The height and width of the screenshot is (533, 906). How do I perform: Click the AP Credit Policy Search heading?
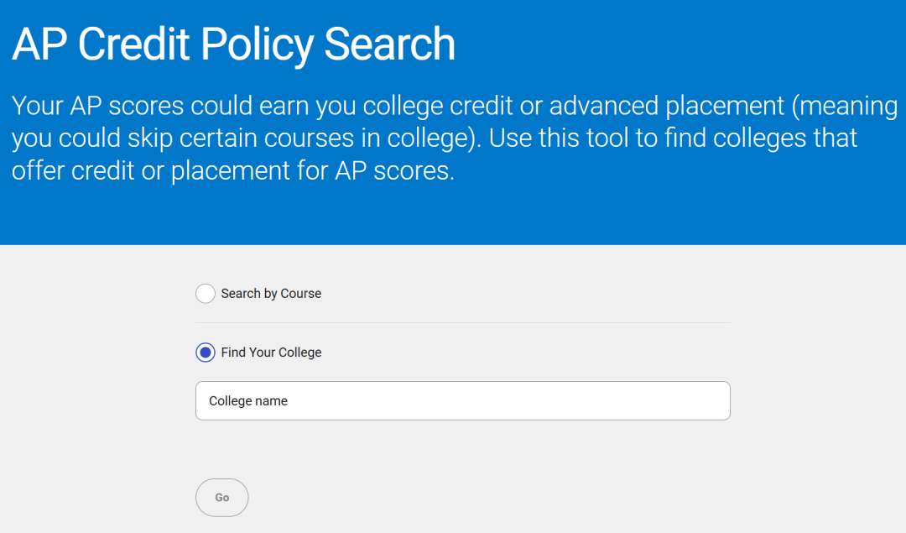point(232,44)
